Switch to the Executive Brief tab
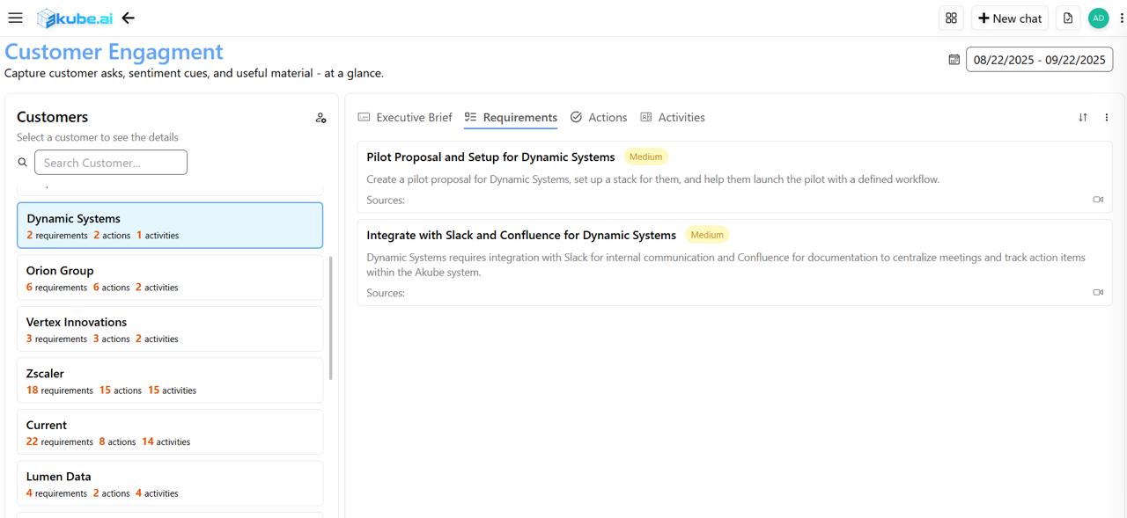1127x518 pixels. pyautogui.click(x=405, y=117)
